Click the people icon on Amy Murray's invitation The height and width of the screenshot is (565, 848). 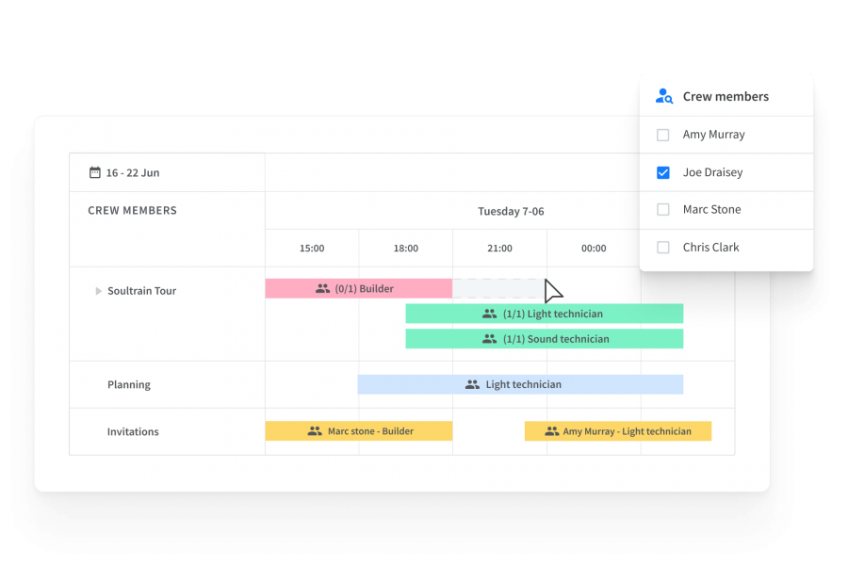point(550,430)
